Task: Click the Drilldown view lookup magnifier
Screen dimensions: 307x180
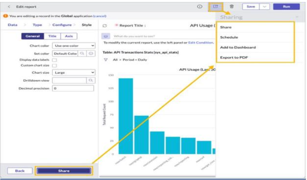Action: 91,80
